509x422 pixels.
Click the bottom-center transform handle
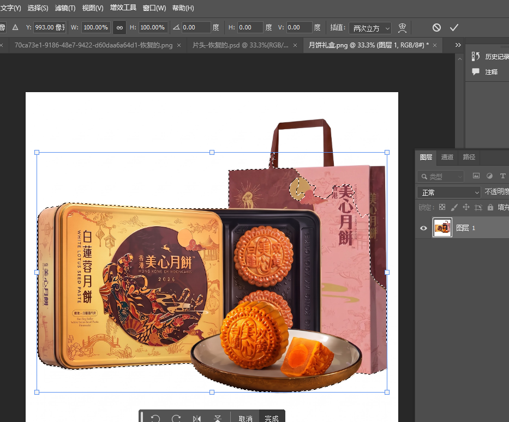coord(212,392)
